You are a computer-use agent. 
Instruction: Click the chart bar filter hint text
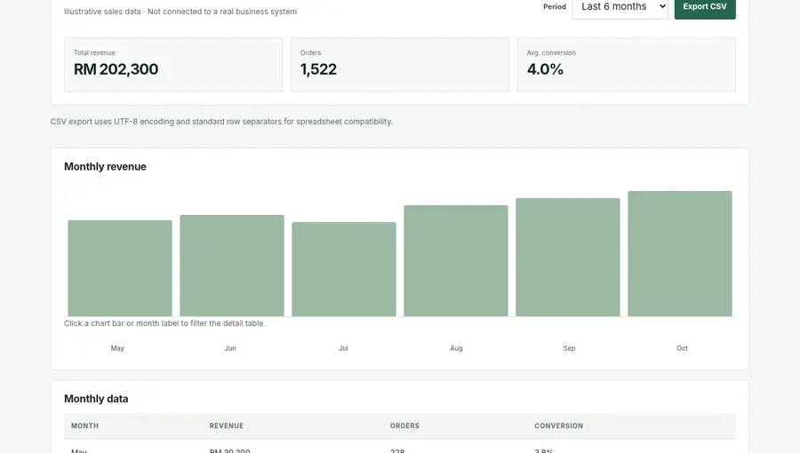click(x=164, y=323)
